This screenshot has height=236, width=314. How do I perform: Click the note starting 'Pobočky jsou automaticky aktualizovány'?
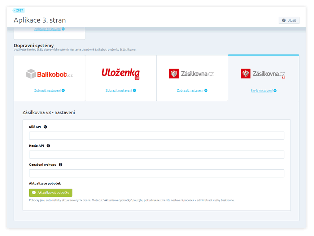tap(132, 200)
